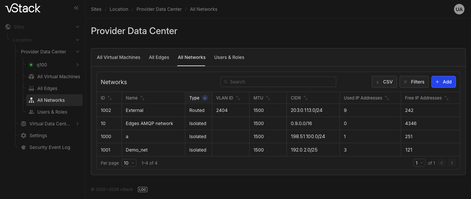Click the Sites globe icon

(x=8, y=27)
